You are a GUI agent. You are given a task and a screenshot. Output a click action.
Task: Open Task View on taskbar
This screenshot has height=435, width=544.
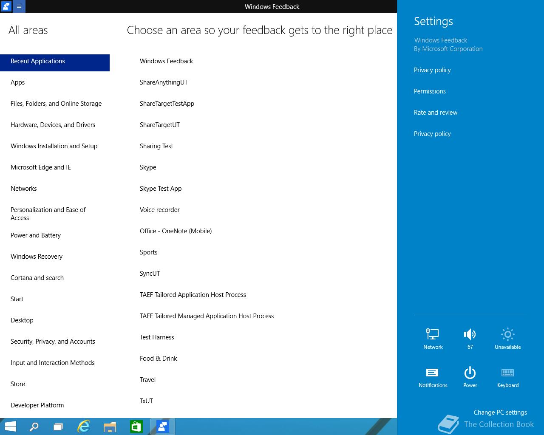click(x=58, y=427)
